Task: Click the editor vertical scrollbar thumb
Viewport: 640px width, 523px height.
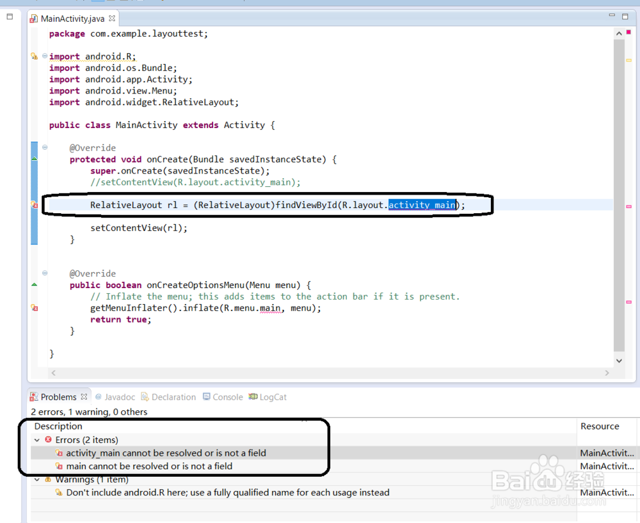Action: [x=619, y=195]
